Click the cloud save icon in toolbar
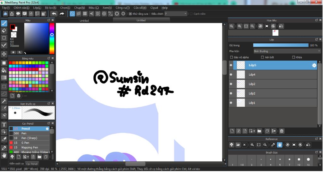323x172 pixels. click(x=5, y=14)
